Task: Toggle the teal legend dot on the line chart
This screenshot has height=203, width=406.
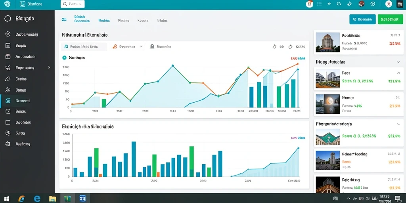Action: (x=65, y=58)
